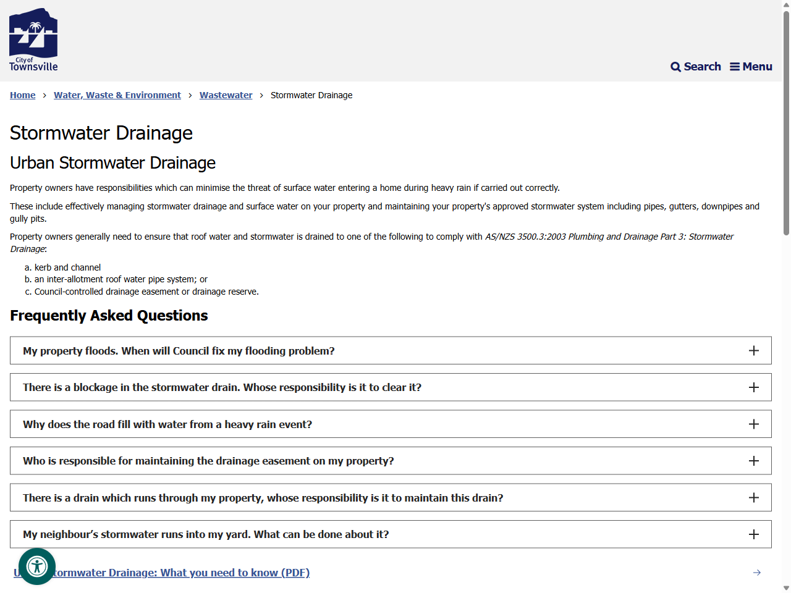Image resolution: width=791 pixels, height=593 pixels.
Task: Click plus icon for road fills with water question
Action: coord(754,424)
